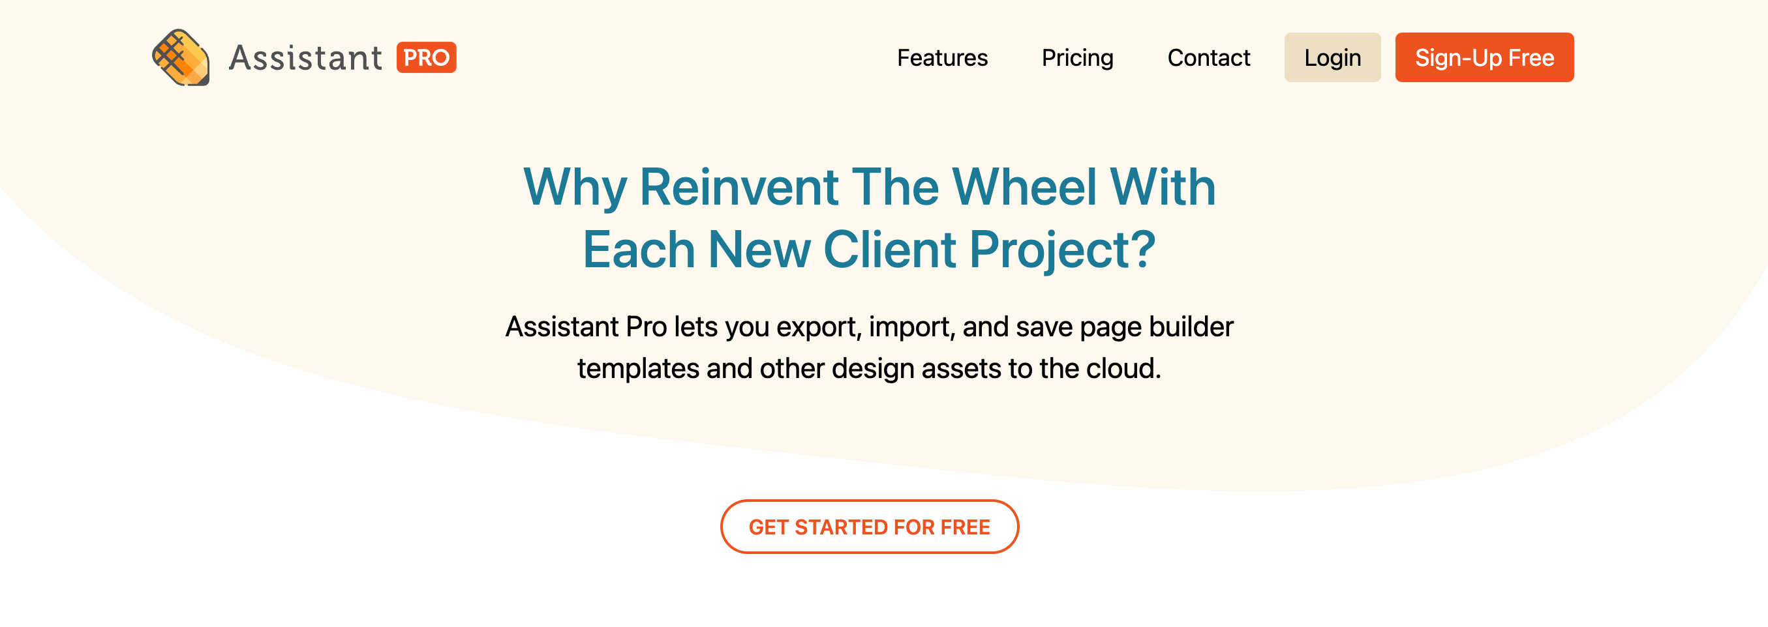
Task: Click the orange PRO badge in logo
Action: [426, 57]
